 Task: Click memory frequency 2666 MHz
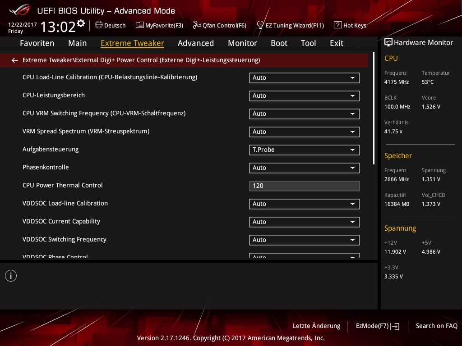point(397,179)
